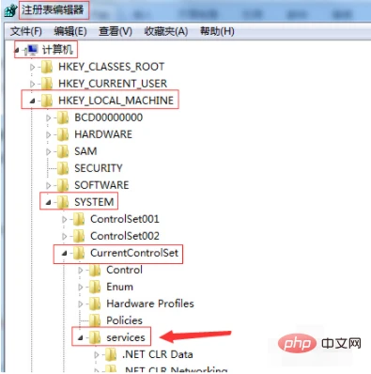Expand the .NET CLR Data key

click(97, 355)
